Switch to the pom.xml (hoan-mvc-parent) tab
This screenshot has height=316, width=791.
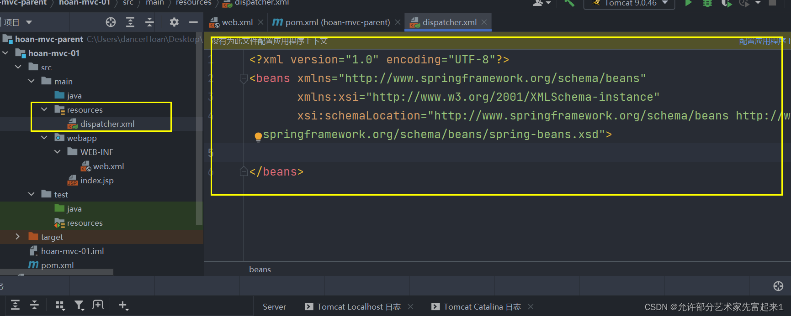(x=338, y=22)
